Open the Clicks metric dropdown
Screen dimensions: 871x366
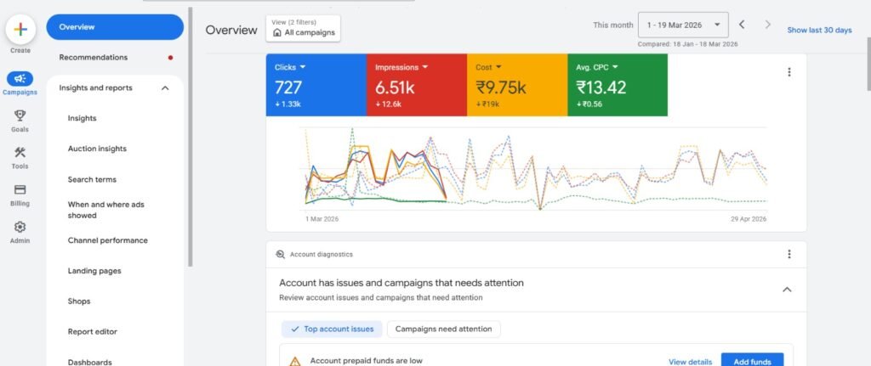302,66
